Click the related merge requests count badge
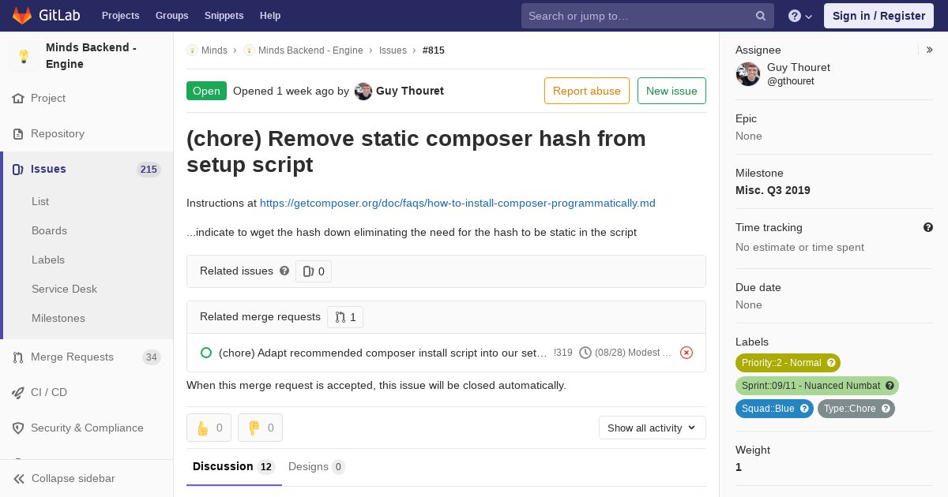Image resolution: width=948 pixels, height=497 pixels. pos(345,317)
